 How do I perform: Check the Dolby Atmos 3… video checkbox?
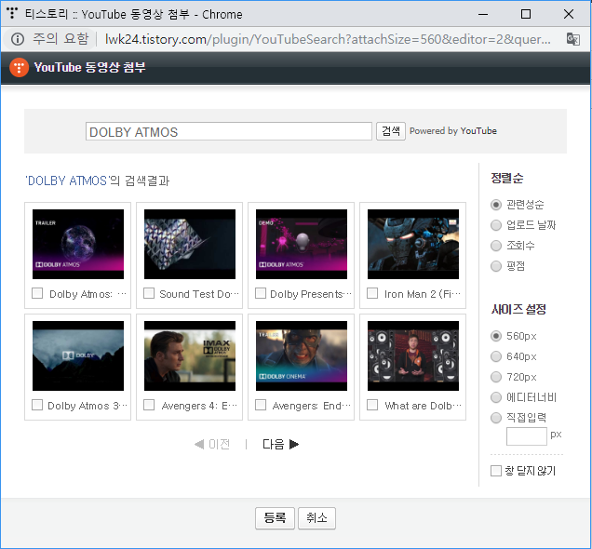(x=37, y=405)
